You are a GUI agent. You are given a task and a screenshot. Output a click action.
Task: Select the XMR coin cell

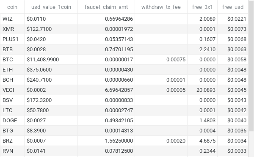[x=12, y=29]
